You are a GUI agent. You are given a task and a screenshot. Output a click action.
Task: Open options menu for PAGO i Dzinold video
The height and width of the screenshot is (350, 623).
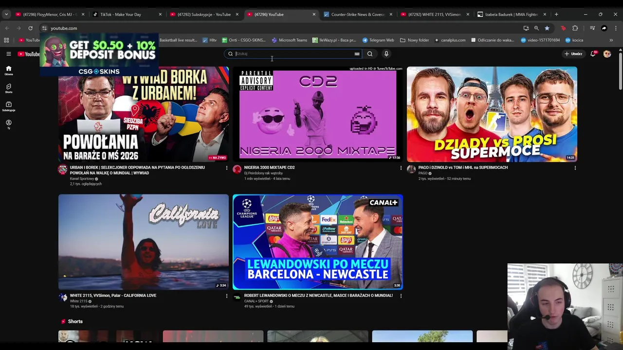coord(575,168)
